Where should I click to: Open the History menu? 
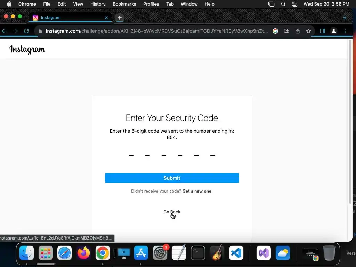point(98,4)
